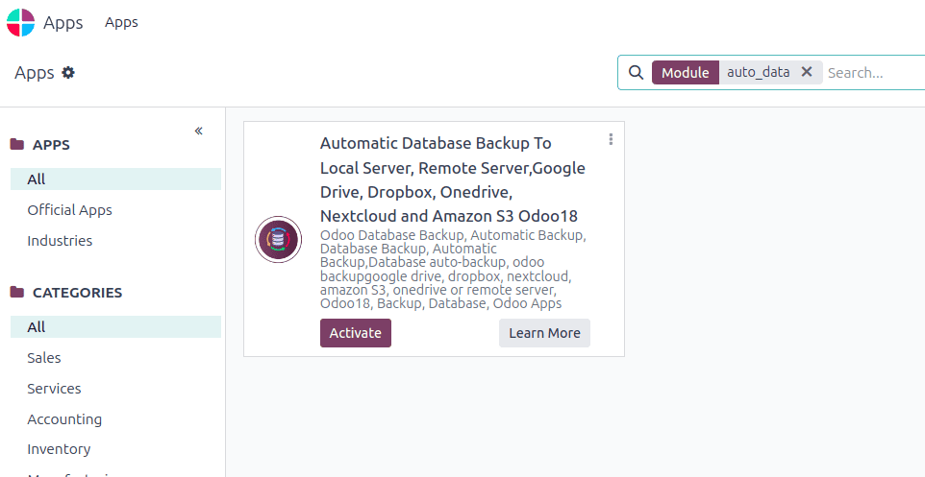Open the Apps menu item in navbar
This screenshot has width=925, height=477.
tap(121, 22)
